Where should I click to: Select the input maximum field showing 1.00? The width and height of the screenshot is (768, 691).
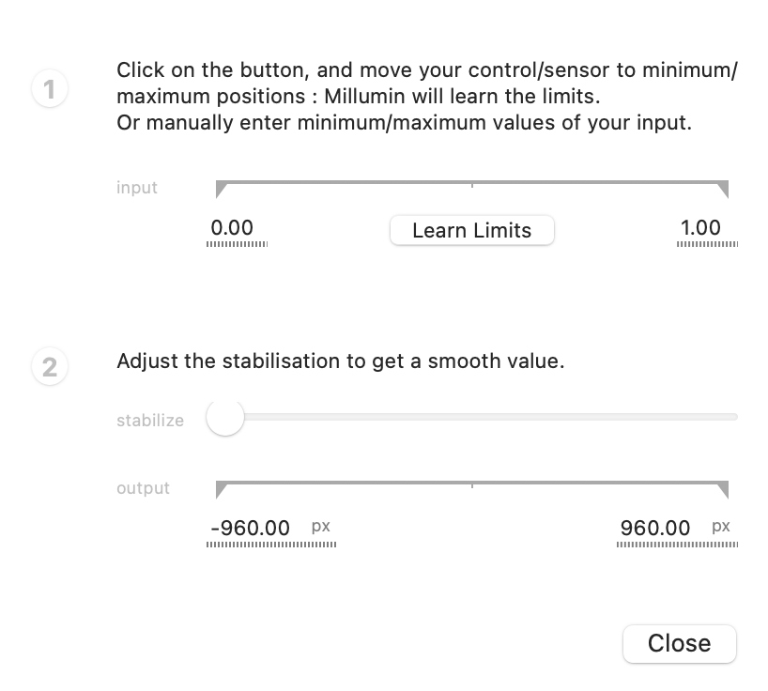700,228
